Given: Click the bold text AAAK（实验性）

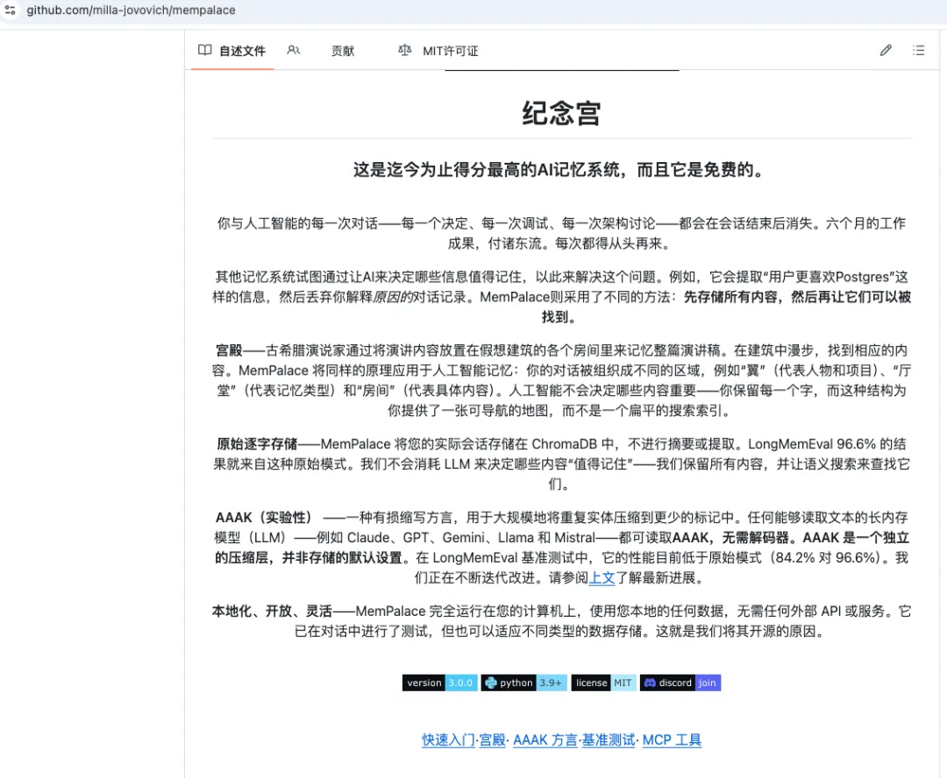Looking at the screenshot, I should (x=265, y=518).
